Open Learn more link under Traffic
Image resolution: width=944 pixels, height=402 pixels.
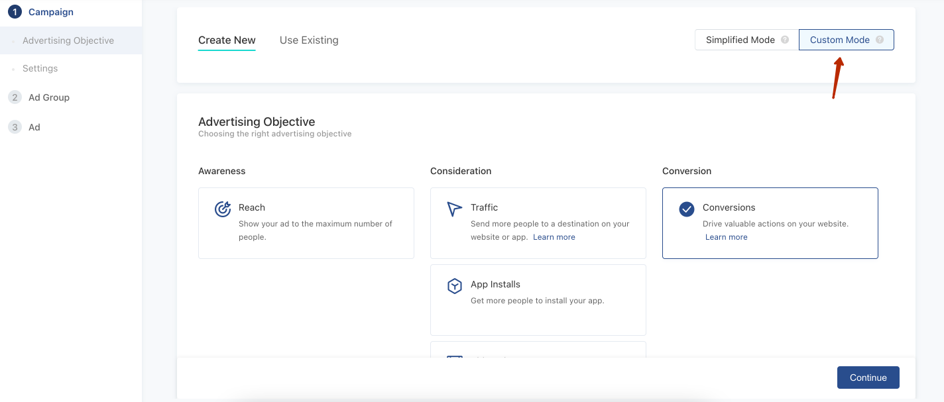pyautogui.click(x=554, y=237)
